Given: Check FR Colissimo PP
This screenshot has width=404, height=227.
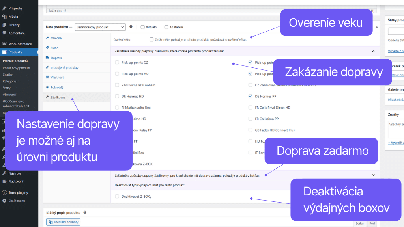Looking at the screenshot, I should point(251,119).
